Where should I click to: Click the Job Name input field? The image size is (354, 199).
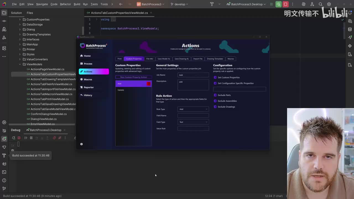(x=193, y=75)
